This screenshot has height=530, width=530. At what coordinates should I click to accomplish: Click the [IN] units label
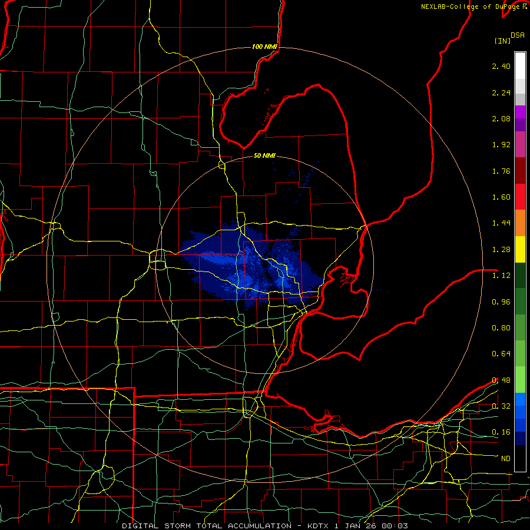502,41
